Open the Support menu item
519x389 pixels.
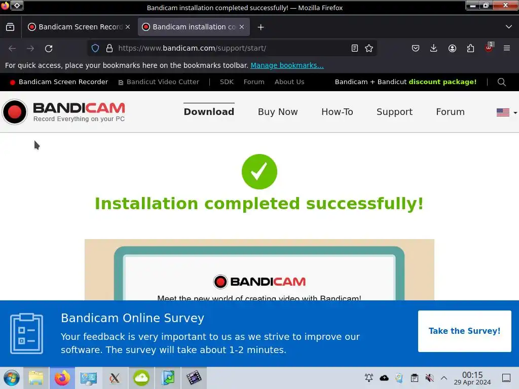tap(394, 112)
